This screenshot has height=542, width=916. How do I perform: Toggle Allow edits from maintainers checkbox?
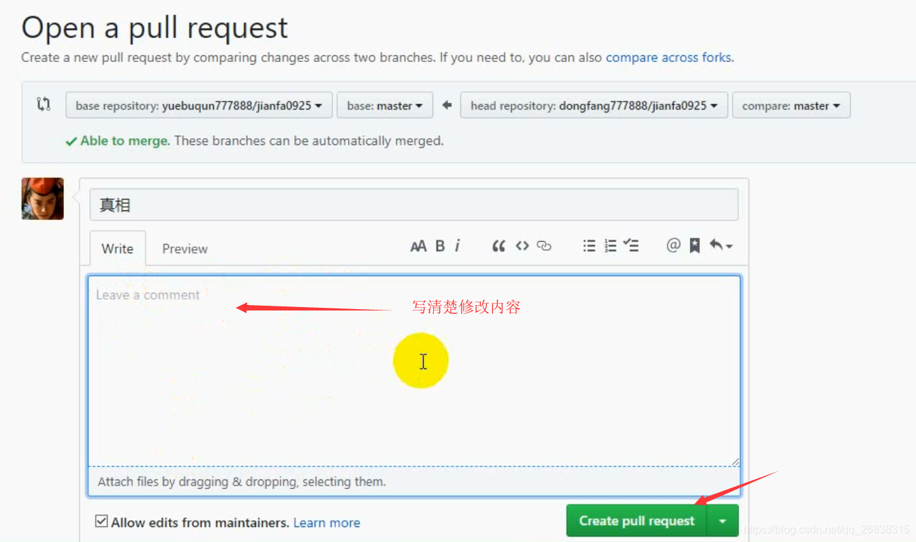pos(101,522)
